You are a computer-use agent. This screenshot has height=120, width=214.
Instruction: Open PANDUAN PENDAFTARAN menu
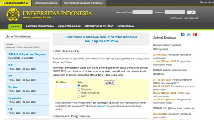coord(40,26)
